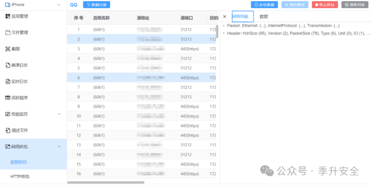Click the QQ app label
Viewport: 371px width, 186px height.
coord(74,5)
